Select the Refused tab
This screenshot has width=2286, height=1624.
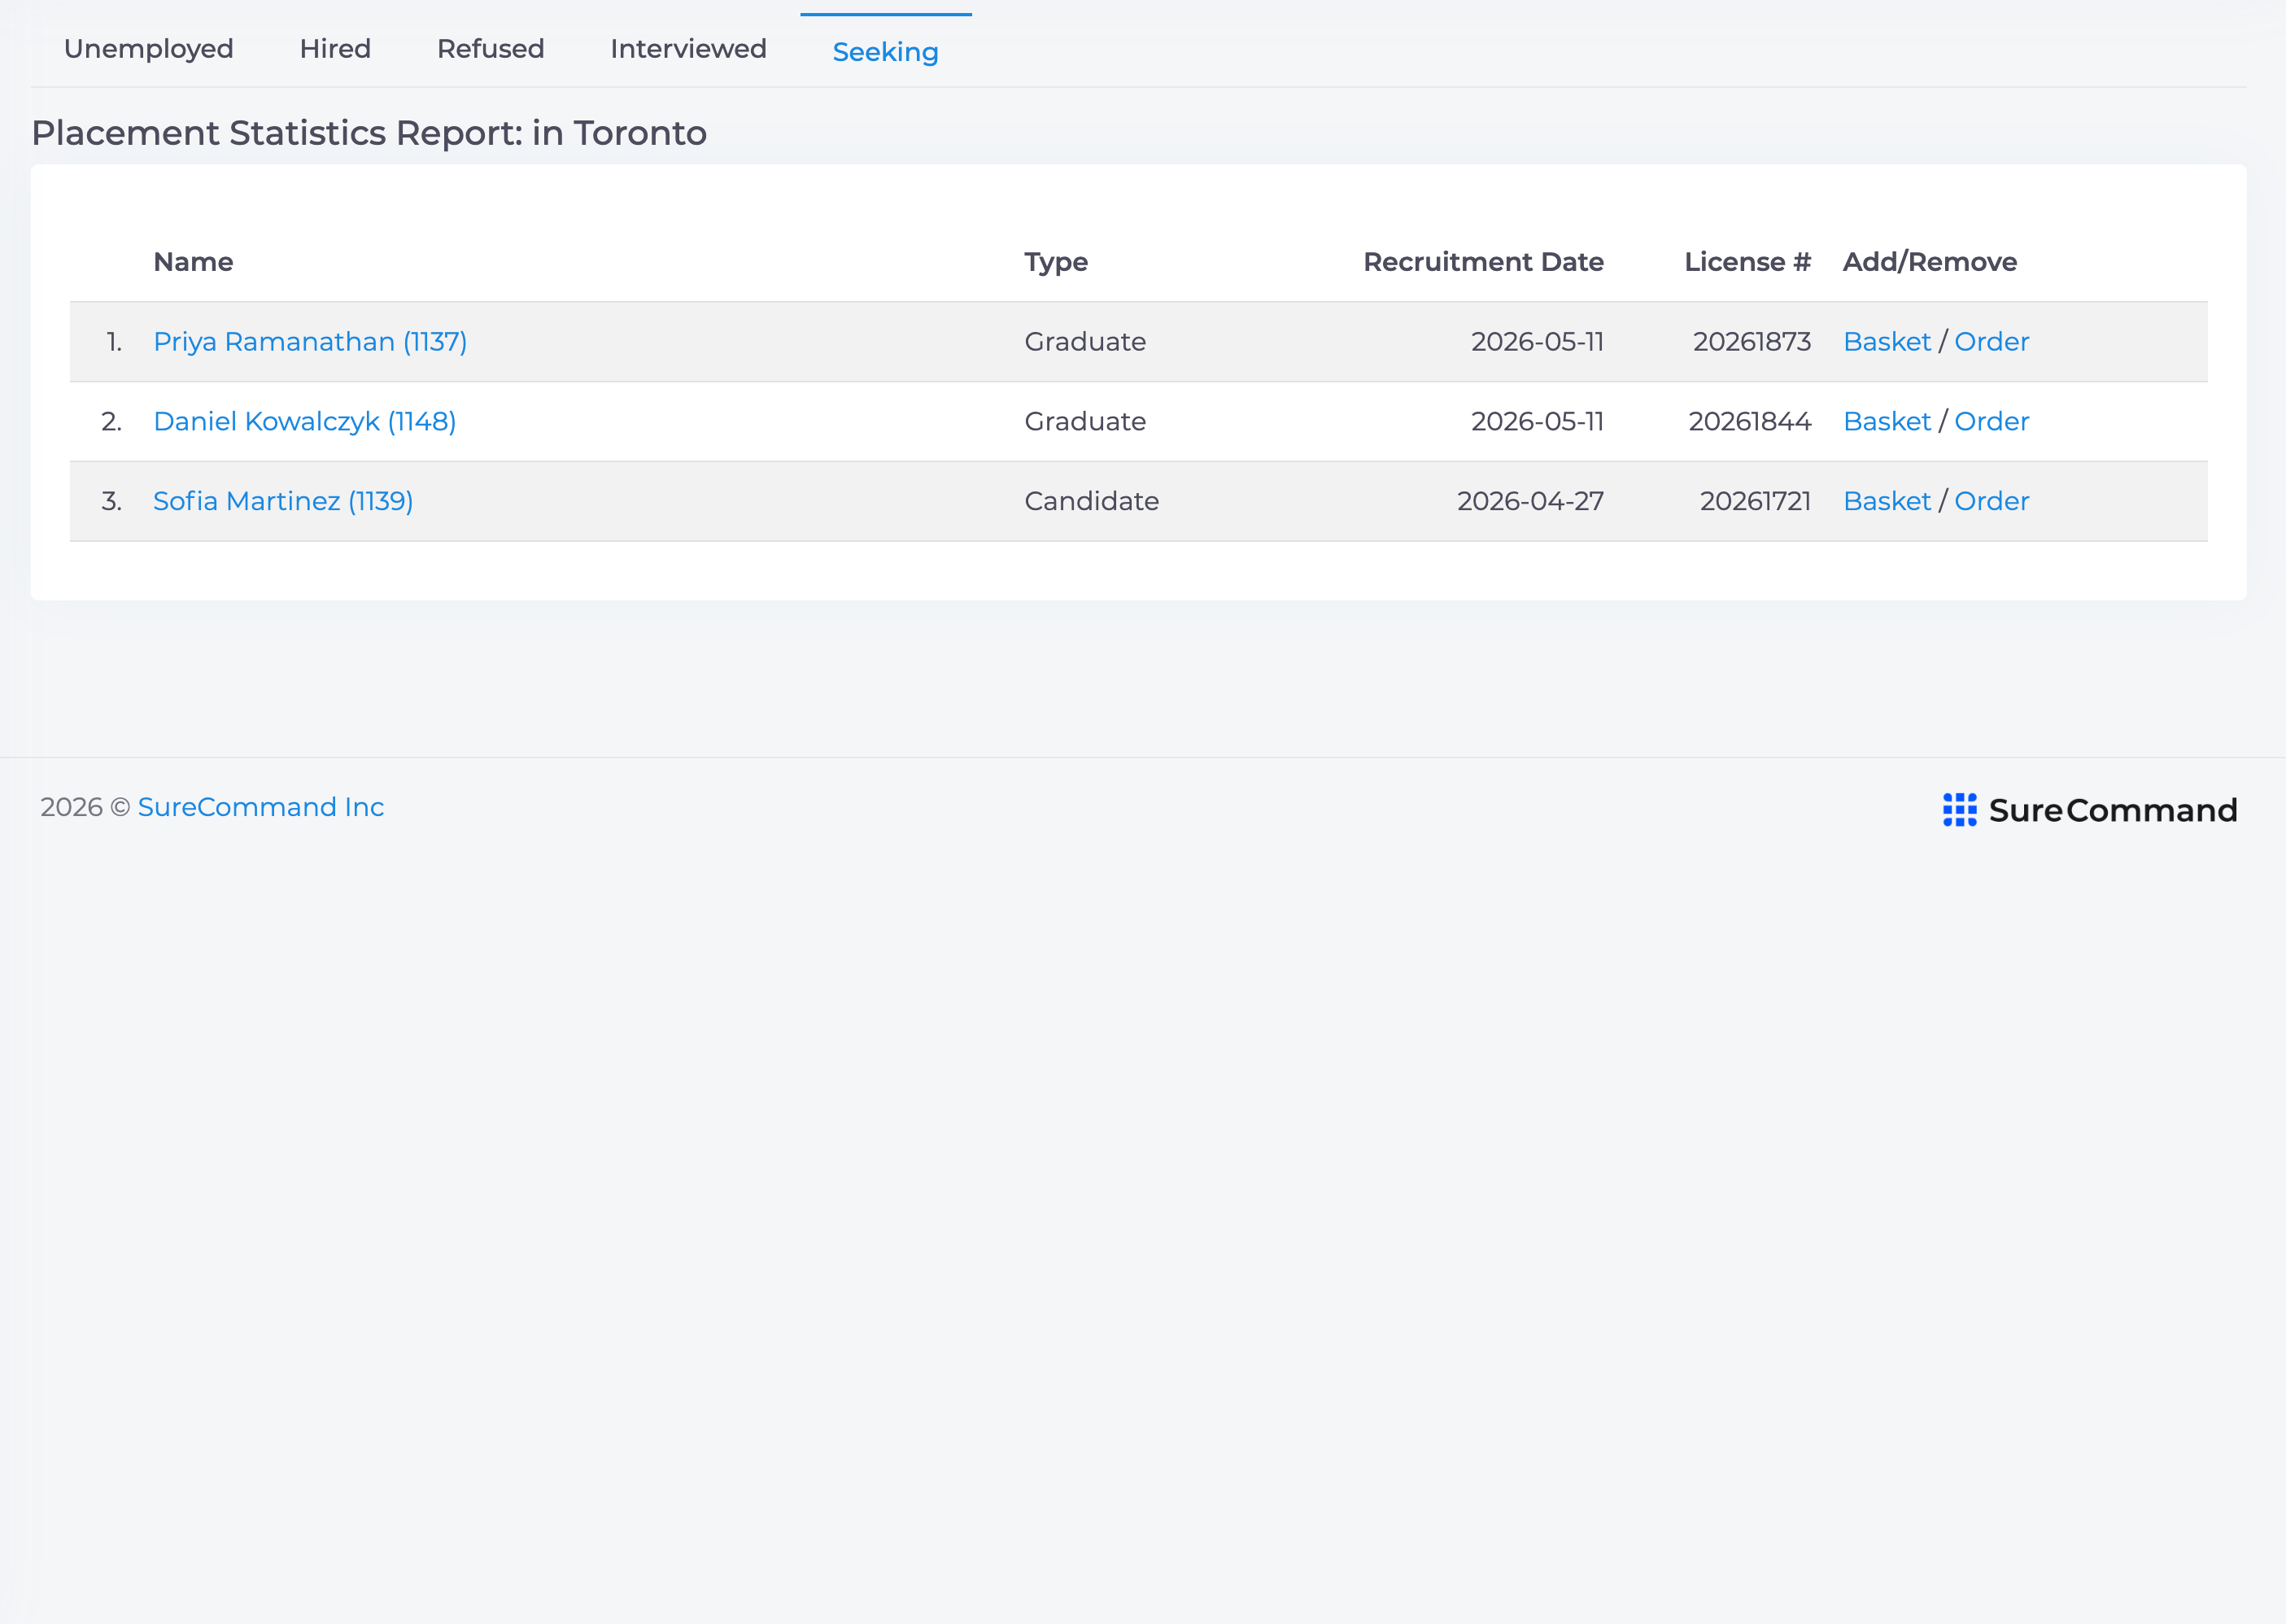click(490, 49)
